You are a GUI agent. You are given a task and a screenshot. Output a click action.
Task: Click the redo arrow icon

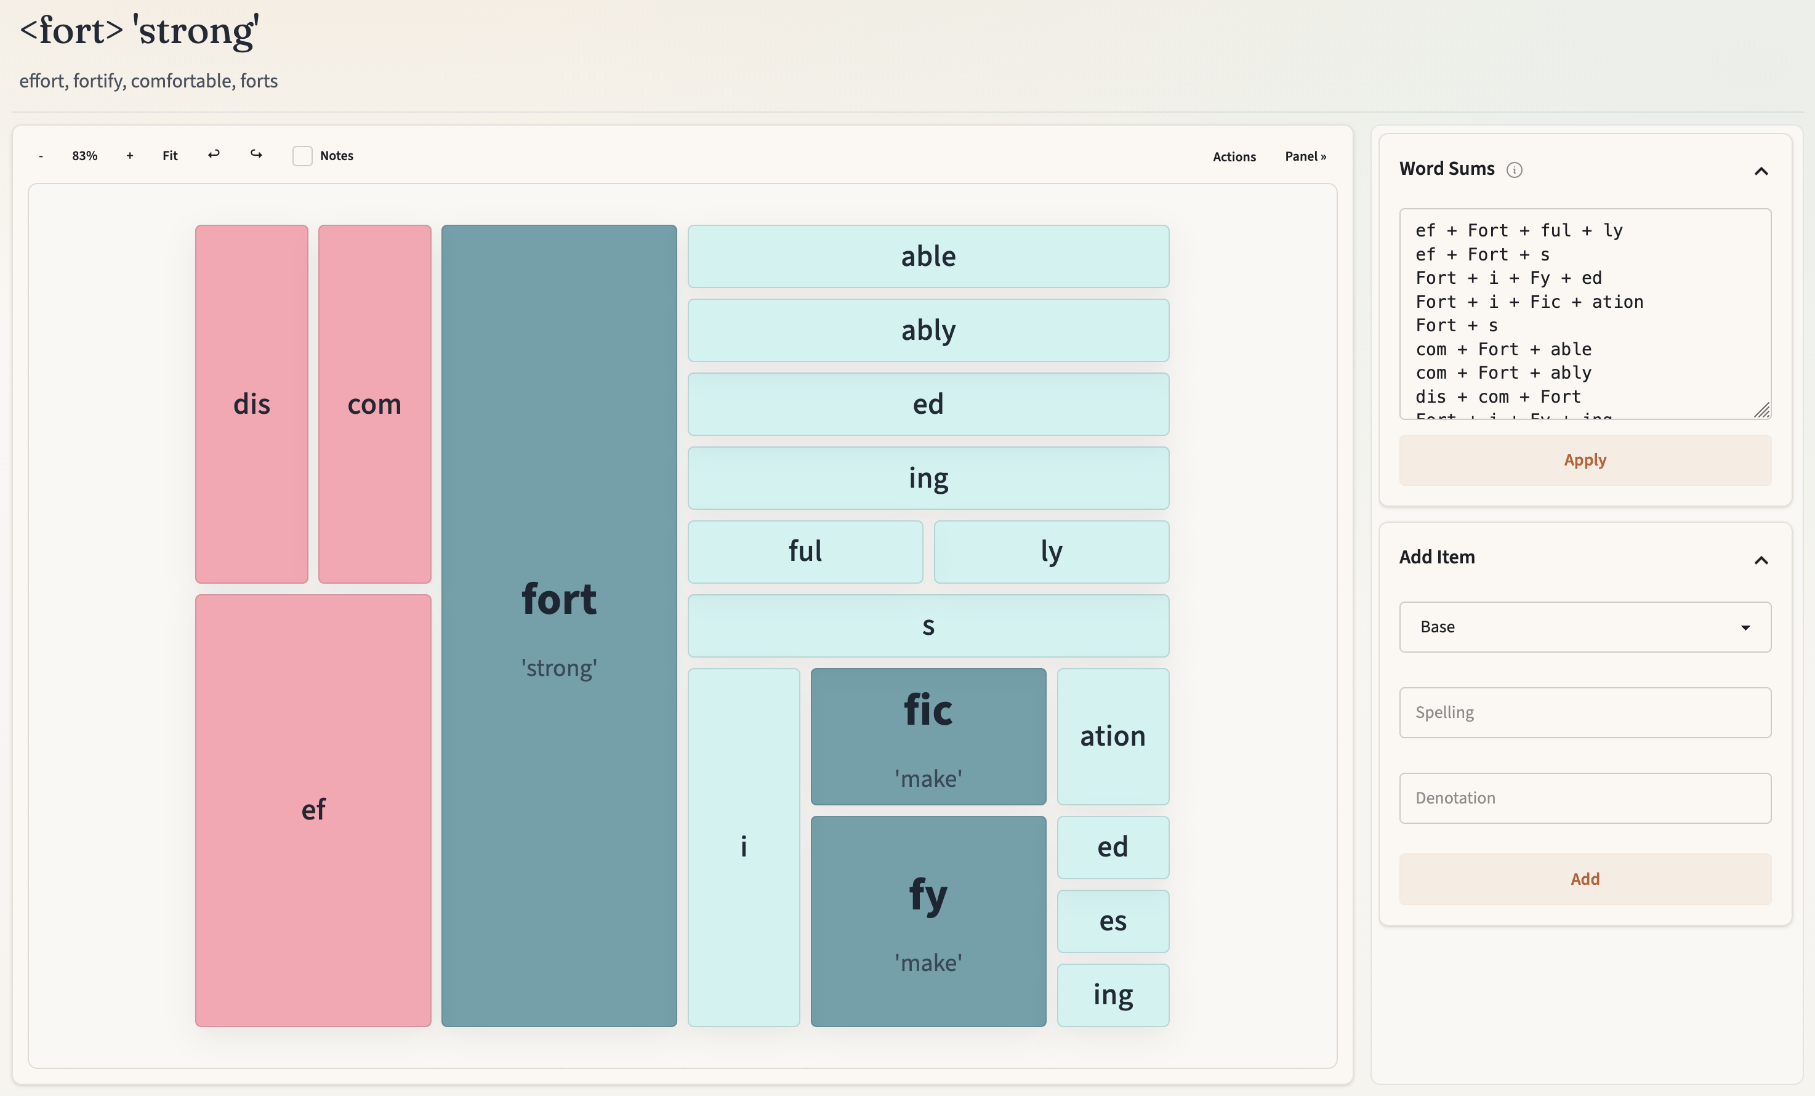(x=256, y=155)
